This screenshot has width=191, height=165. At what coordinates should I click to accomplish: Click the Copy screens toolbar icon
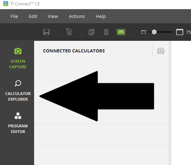click(91, 32)
